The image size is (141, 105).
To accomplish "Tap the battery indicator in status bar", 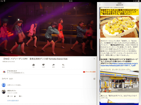I will (x=139, y=1).
